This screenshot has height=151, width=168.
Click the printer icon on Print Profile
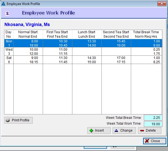point(8,121)
